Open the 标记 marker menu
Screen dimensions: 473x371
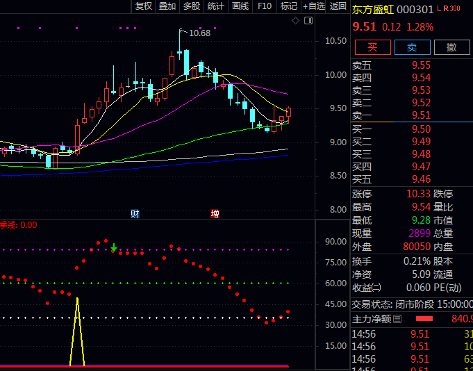tap(288, 6)
